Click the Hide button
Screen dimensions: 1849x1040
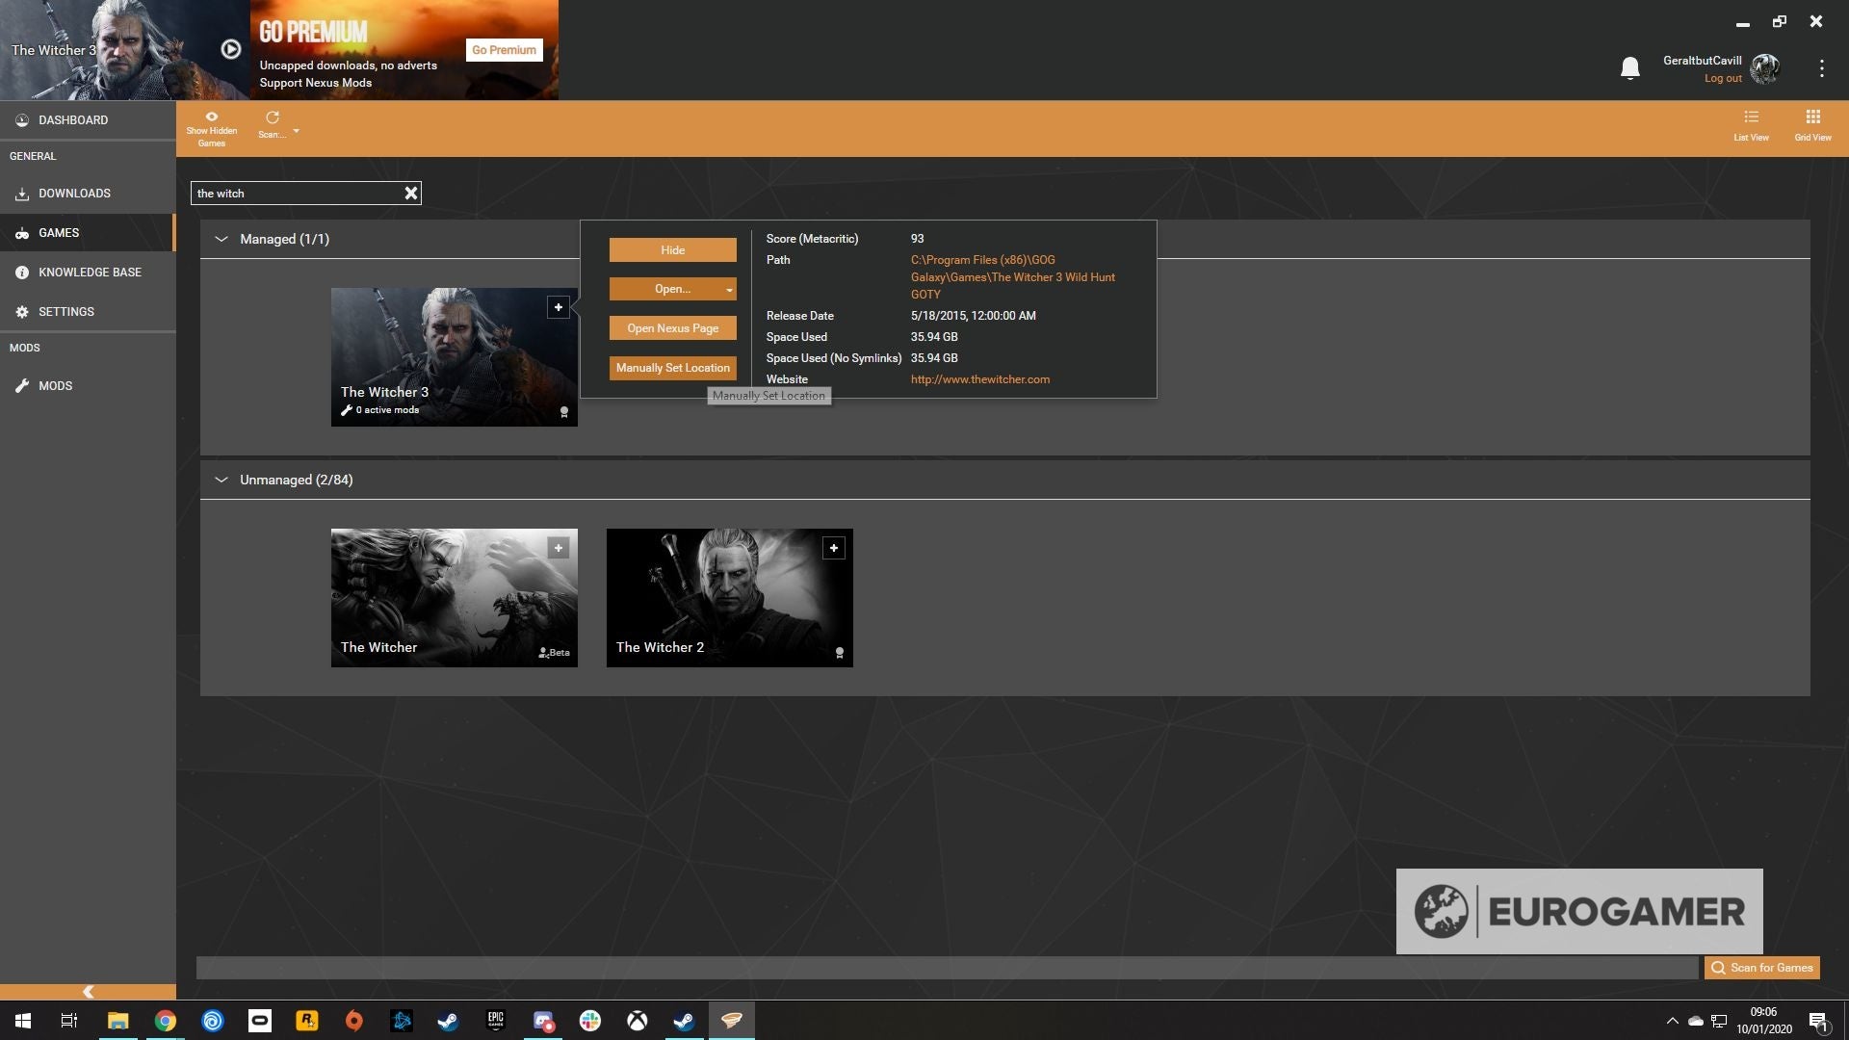point(672,250)
